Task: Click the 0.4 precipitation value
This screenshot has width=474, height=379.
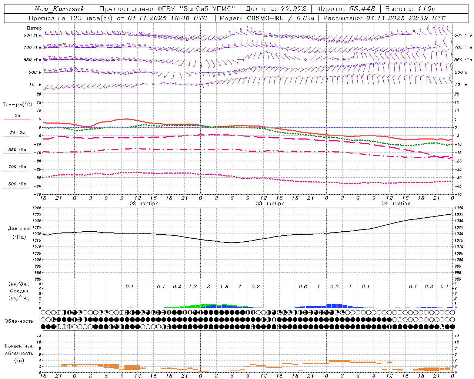Action: (x=177, y=286)
